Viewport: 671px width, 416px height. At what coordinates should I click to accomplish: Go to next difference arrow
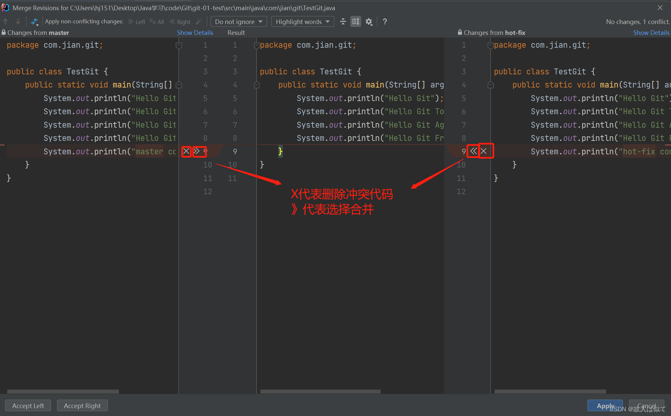[18, 22]
